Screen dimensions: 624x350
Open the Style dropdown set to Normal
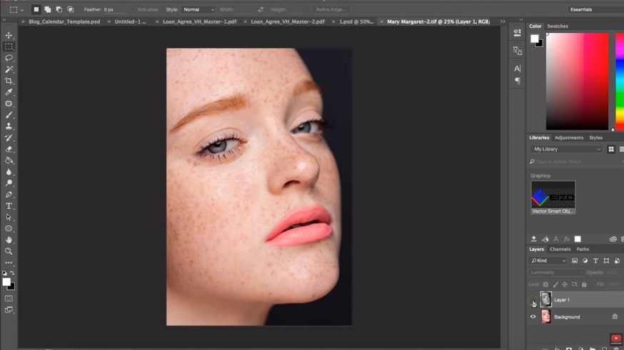point(198,10)
